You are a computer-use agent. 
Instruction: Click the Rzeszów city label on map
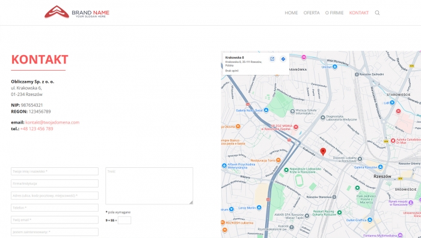(383, 176)
